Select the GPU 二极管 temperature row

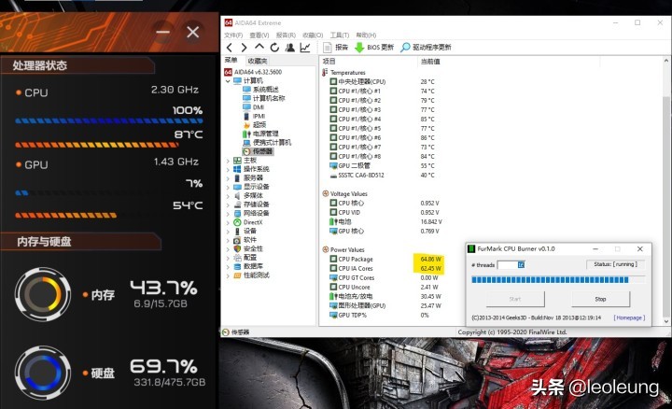[382, 165]
